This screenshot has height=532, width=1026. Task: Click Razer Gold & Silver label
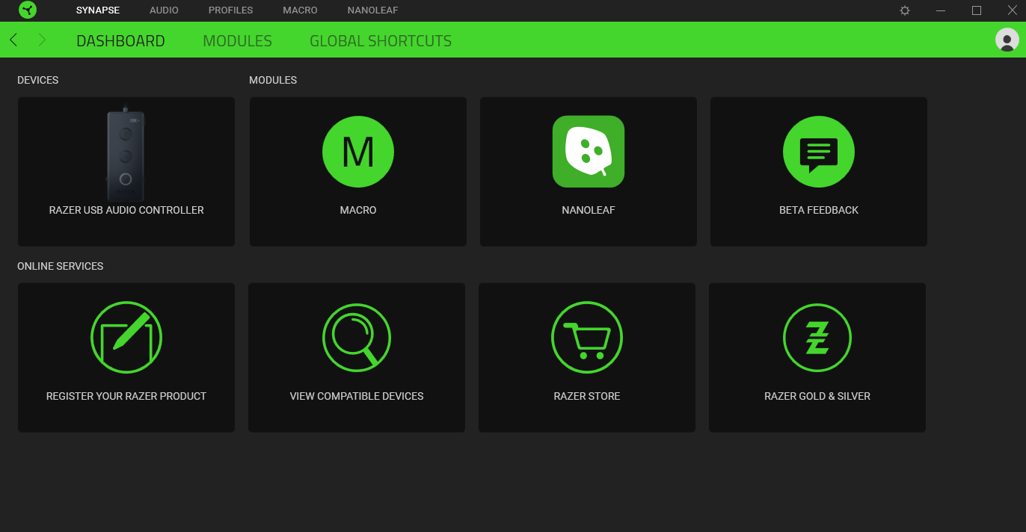click(x=817, y=396)
